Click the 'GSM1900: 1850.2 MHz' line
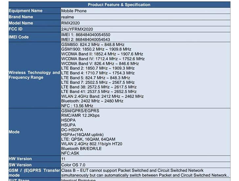 click(96, 49)
